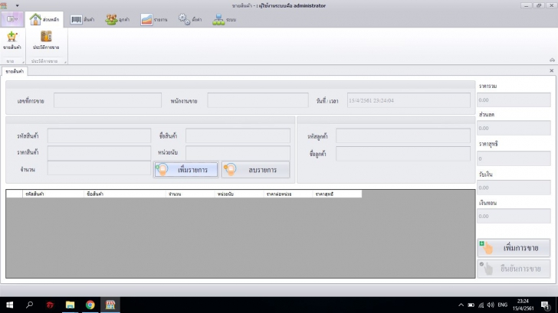
Task: Open the ลูกค้า ribbon tab with people icon
Action: pos(117,20)
